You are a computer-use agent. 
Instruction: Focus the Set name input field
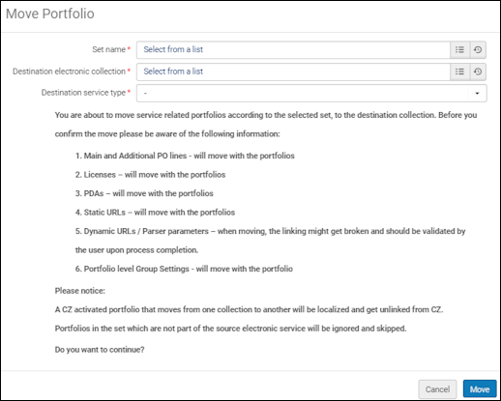click(293, 50)
